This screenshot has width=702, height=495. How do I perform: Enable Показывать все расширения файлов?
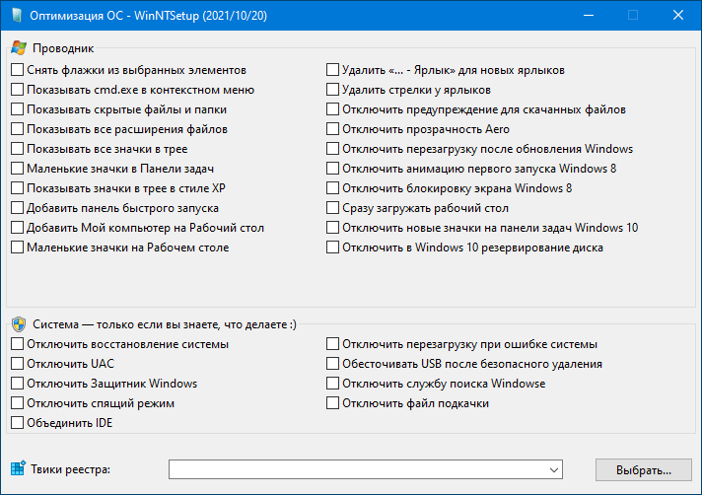point(17,129)
